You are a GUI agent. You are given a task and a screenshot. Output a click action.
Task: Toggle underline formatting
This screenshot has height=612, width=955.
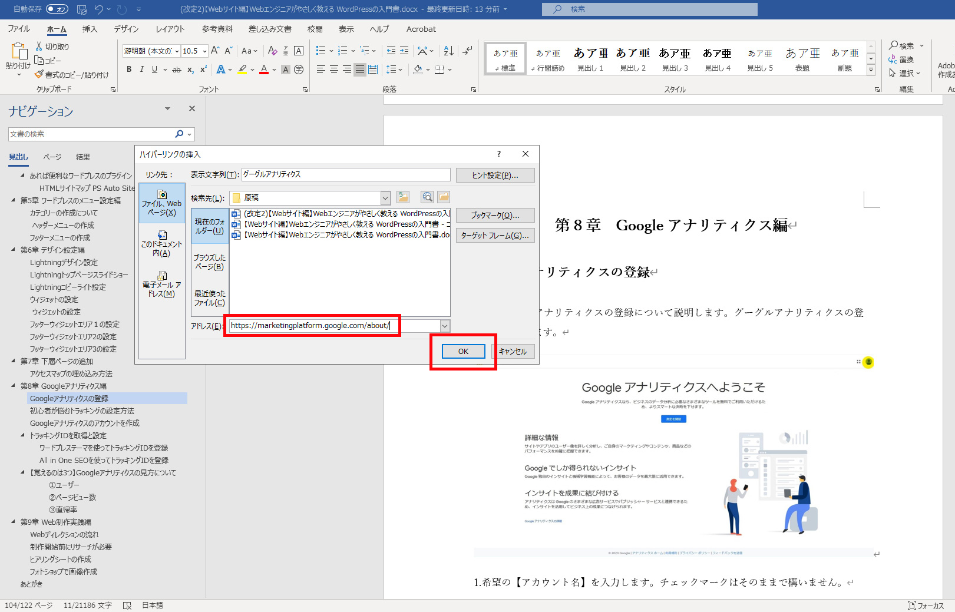click(154, 70)
